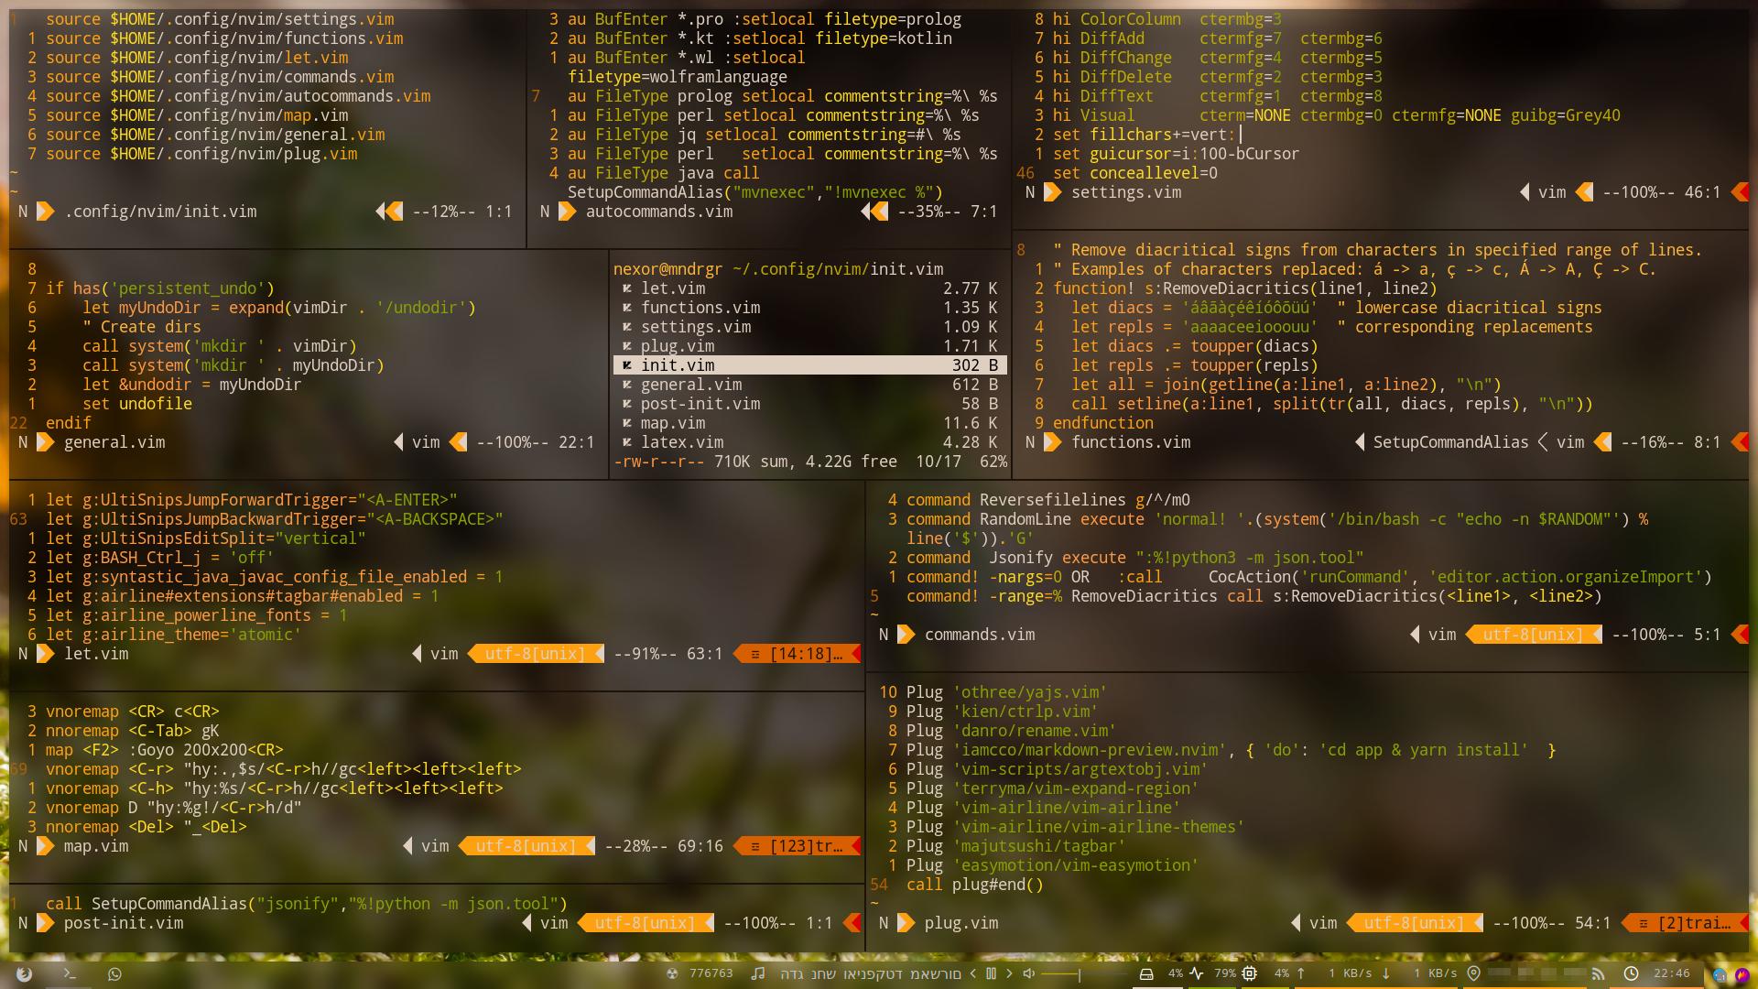The width and height of the screenshot is (1758, 989).
Task: Skip to the previous track
Action: (972, 974)
